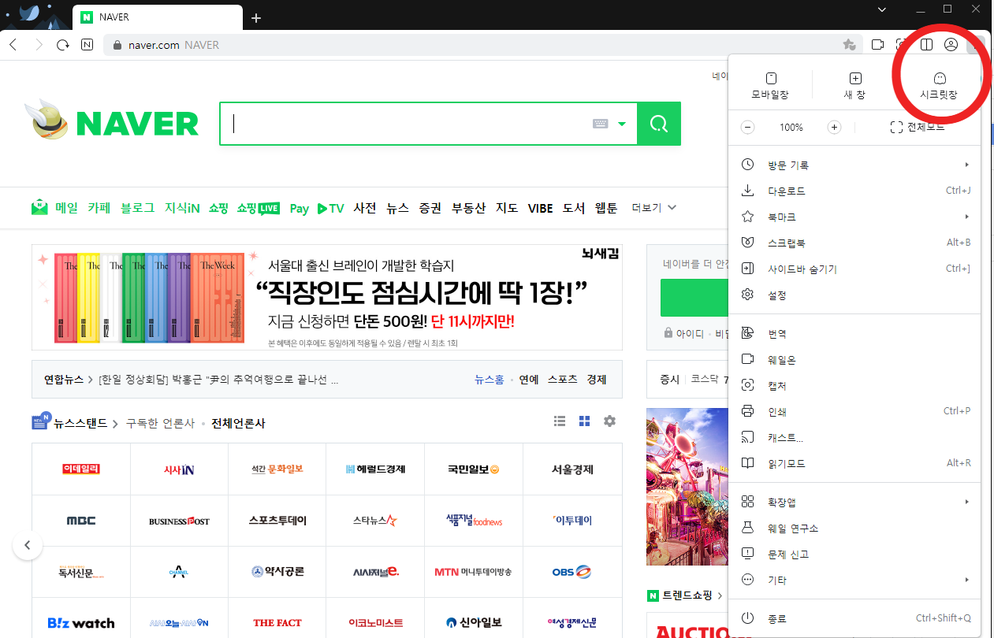The height and width of the screenshot is (638, 994).
Task: Select 캡처 in the menu
Action: 855,385
